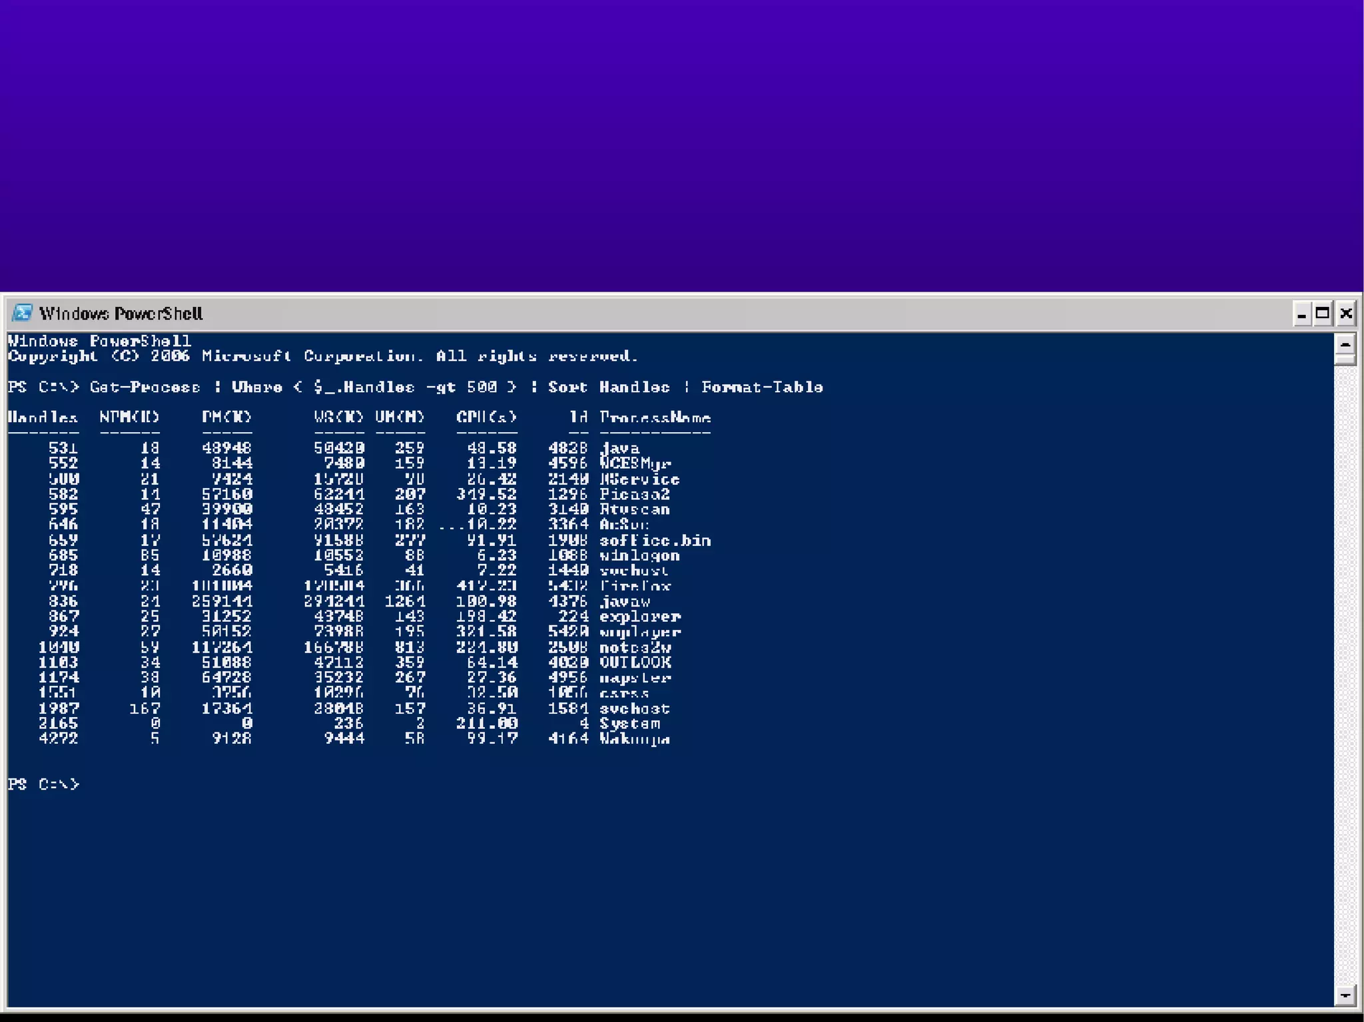The image size is (1364, 1022).
Task: Click the System process name
Action: pos(629,723)
